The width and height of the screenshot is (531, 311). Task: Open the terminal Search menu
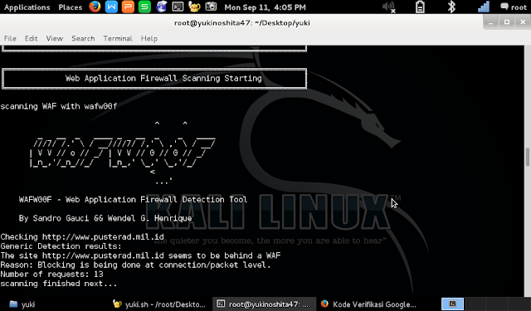[83, 39]
